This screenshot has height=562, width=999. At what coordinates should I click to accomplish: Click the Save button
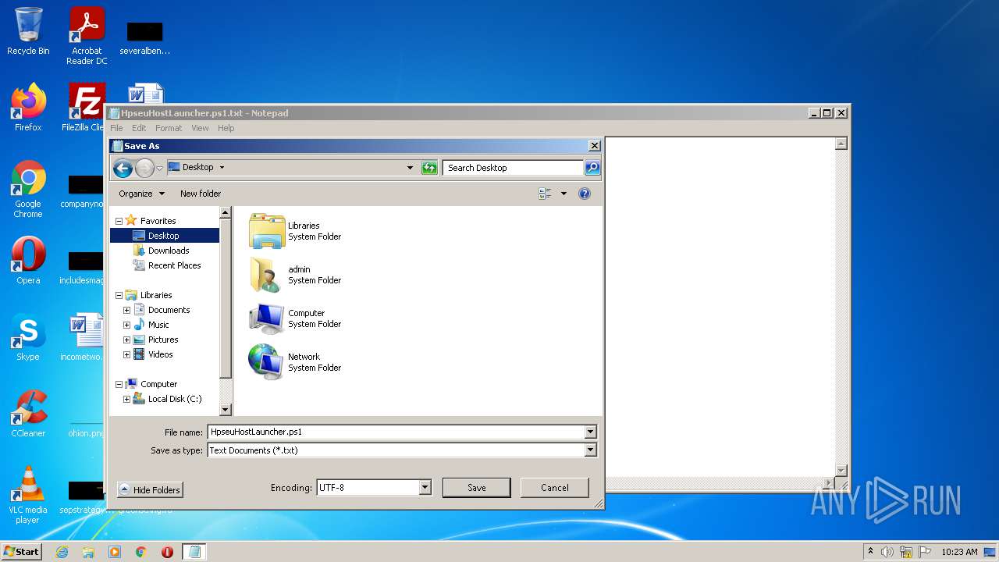(x=477, y=488)
